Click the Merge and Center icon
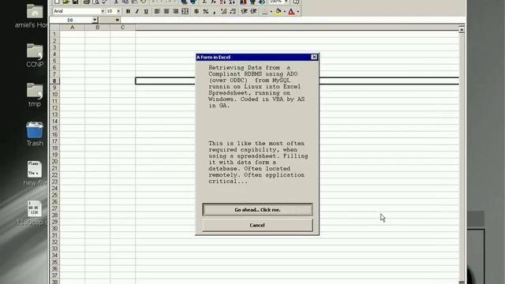This screenshot has width=505, height=284. [185, 12]
